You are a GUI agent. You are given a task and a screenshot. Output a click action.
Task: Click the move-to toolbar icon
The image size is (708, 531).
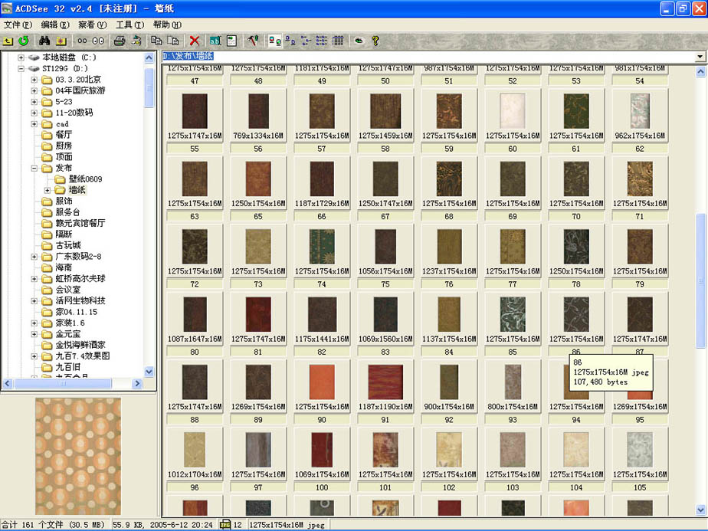coord(172,41)
